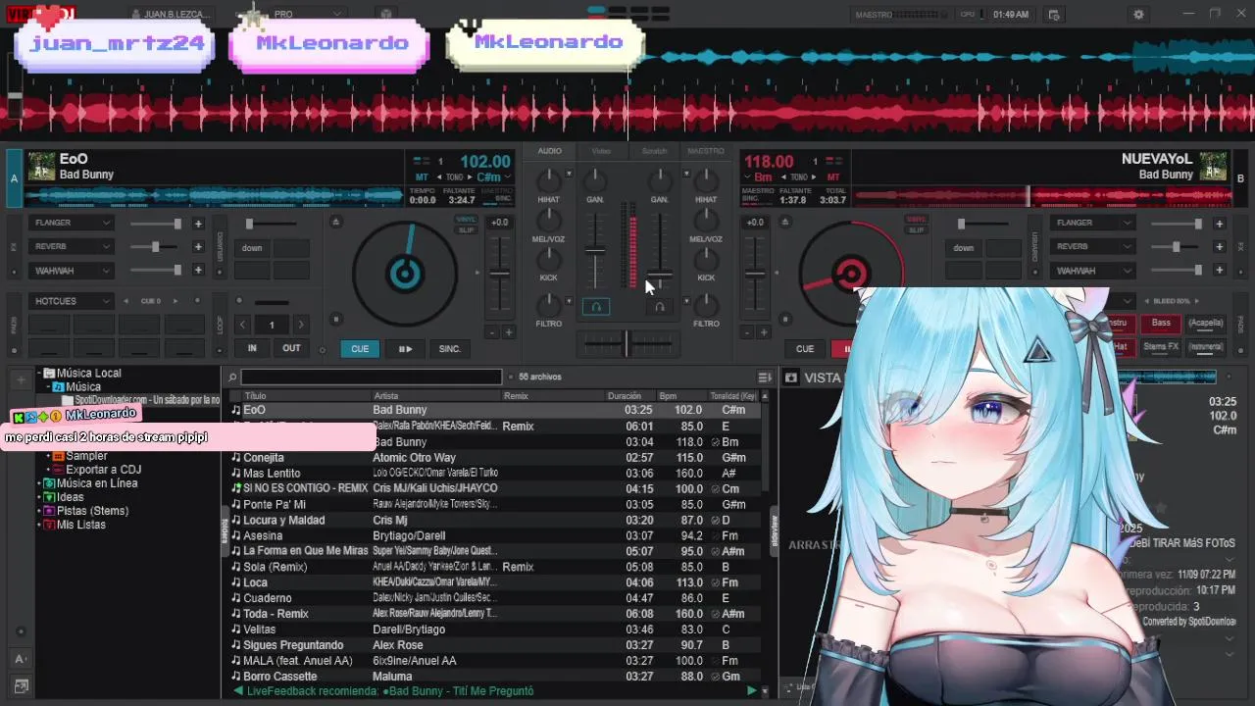The width and height of the screenshot is (1255, 706).
Task: Expand Música en Línea tree node
Action: (41, 483)
